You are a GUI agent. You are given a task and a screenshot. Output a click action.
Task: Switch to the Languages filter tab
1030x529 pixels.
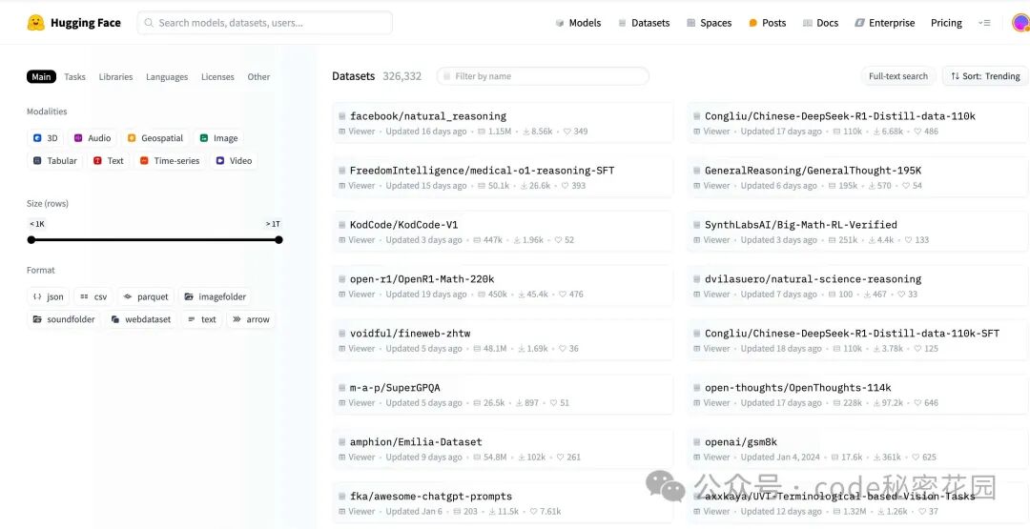tap(167, 77)
